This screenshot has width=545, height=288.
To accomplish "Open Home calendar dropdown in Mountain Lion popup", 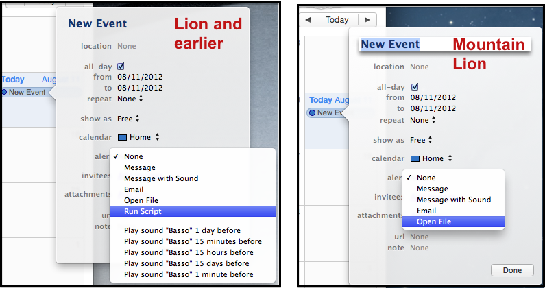I will pyautogui.click(x=431, y=158).
